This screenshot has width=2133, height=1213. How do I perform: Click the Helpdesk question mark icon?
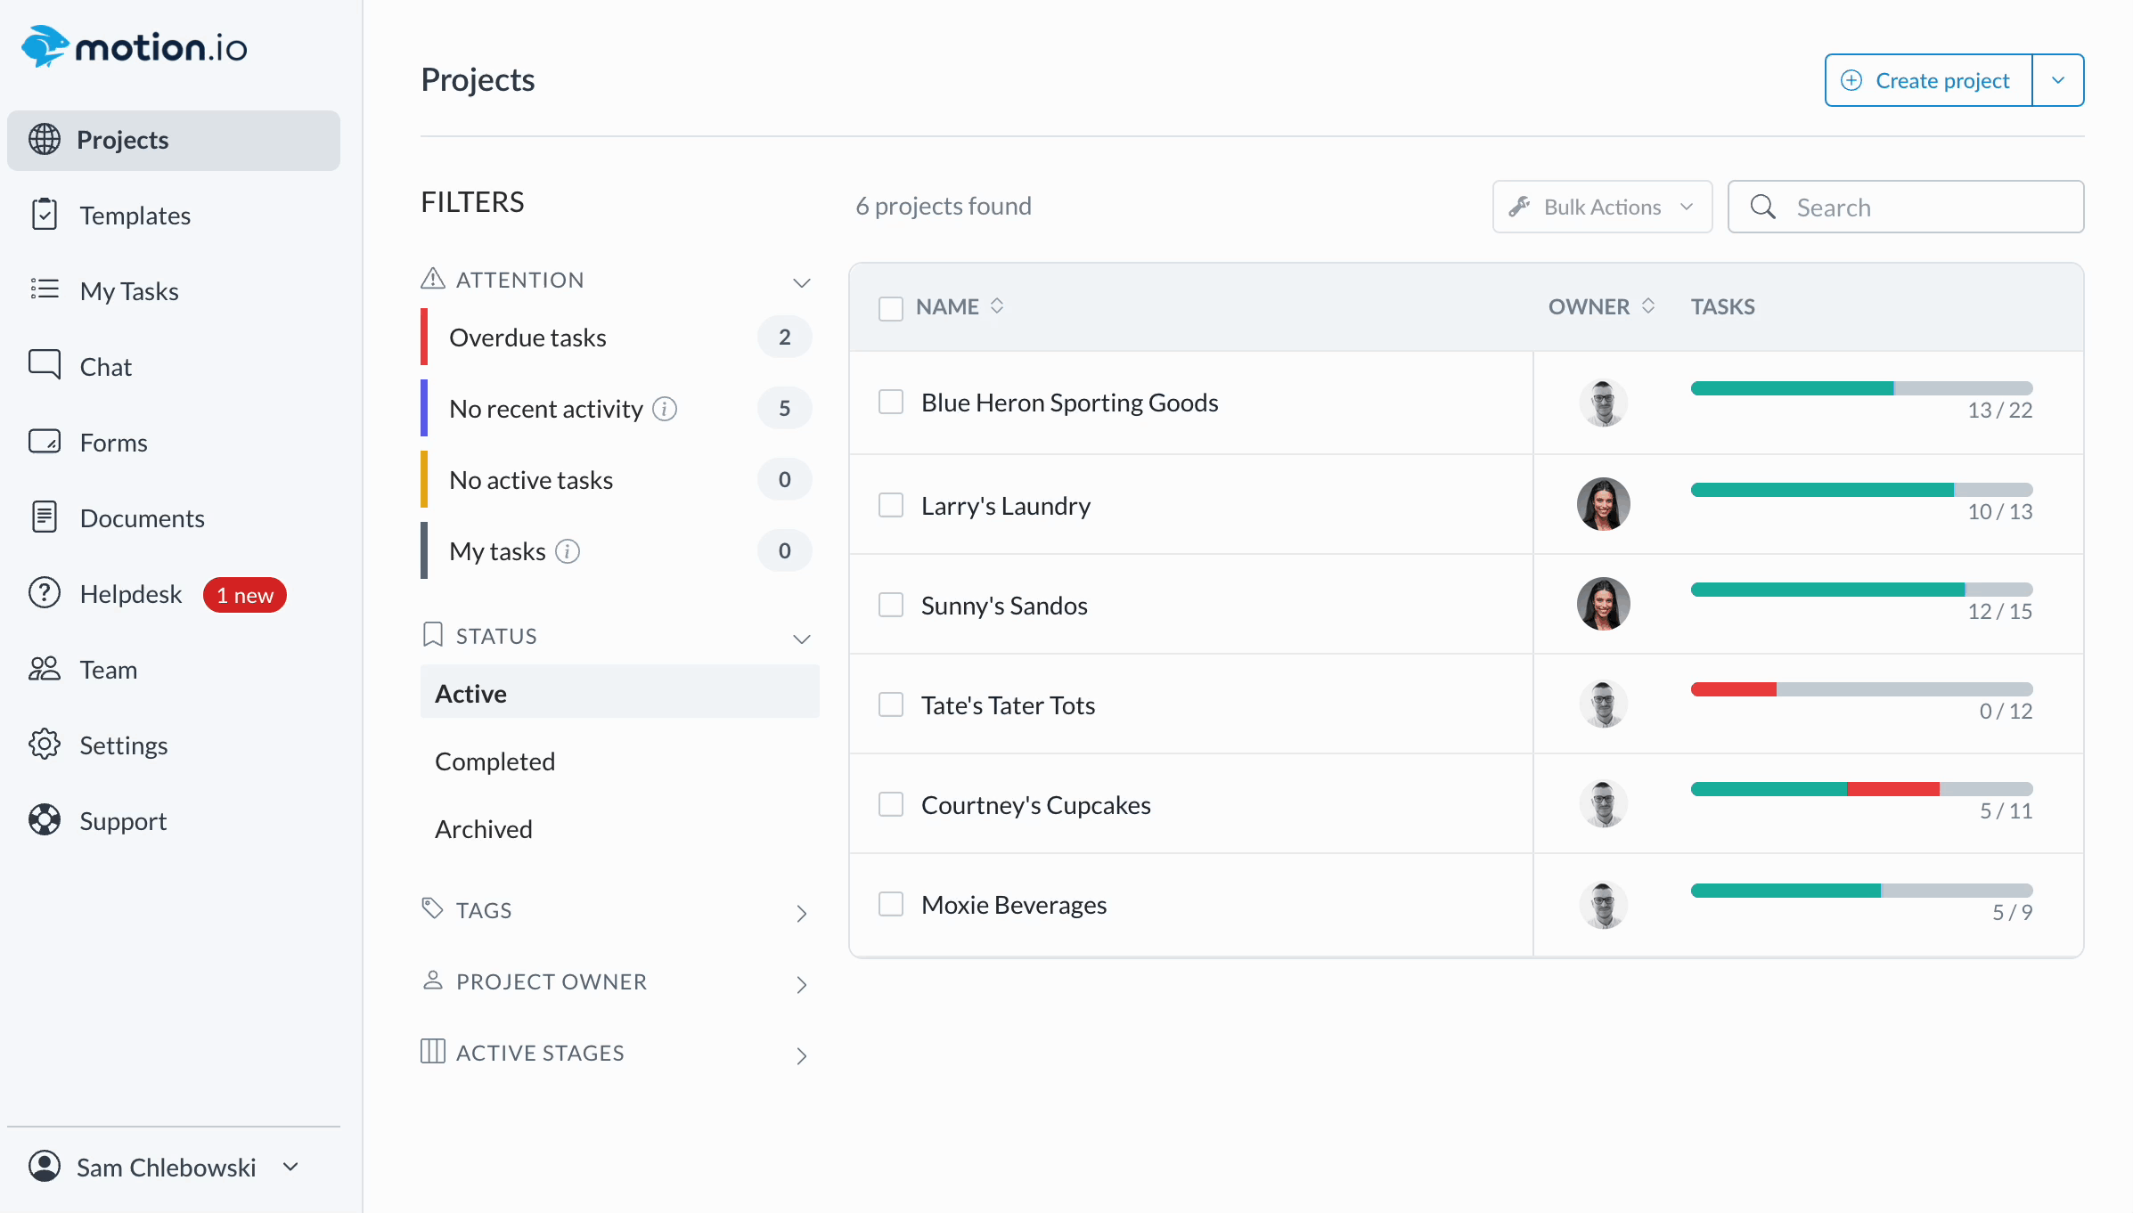(x=45, y=593)
